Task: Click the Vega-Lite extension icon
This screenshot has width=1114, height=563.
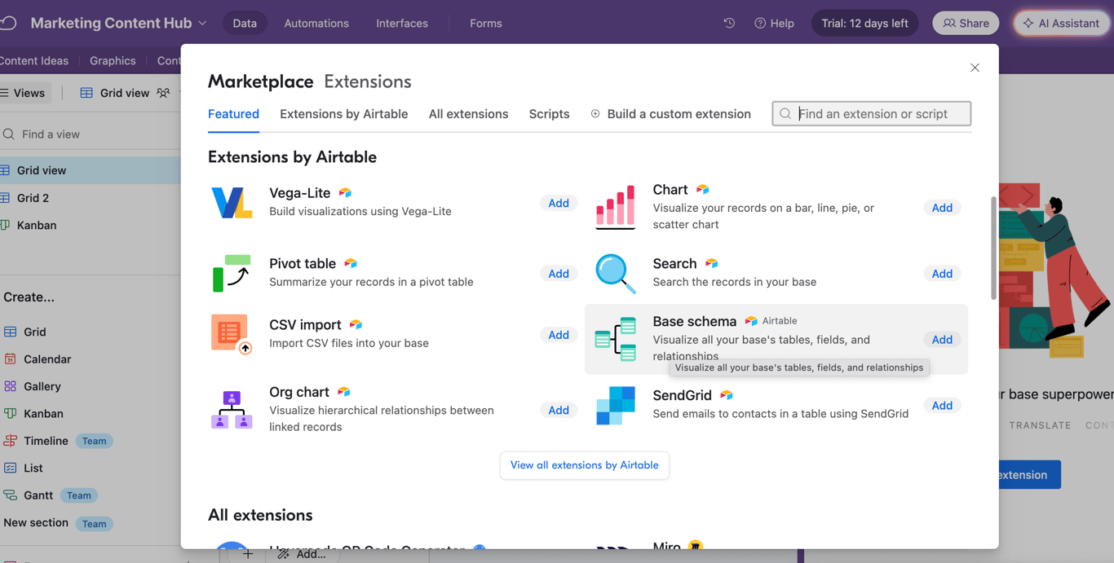Action: (x=232, y=203)
